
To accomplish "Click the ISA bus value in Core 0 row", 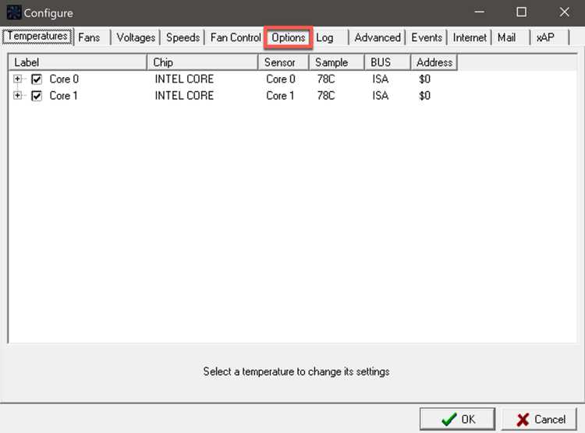I will [x=380, y=79].
